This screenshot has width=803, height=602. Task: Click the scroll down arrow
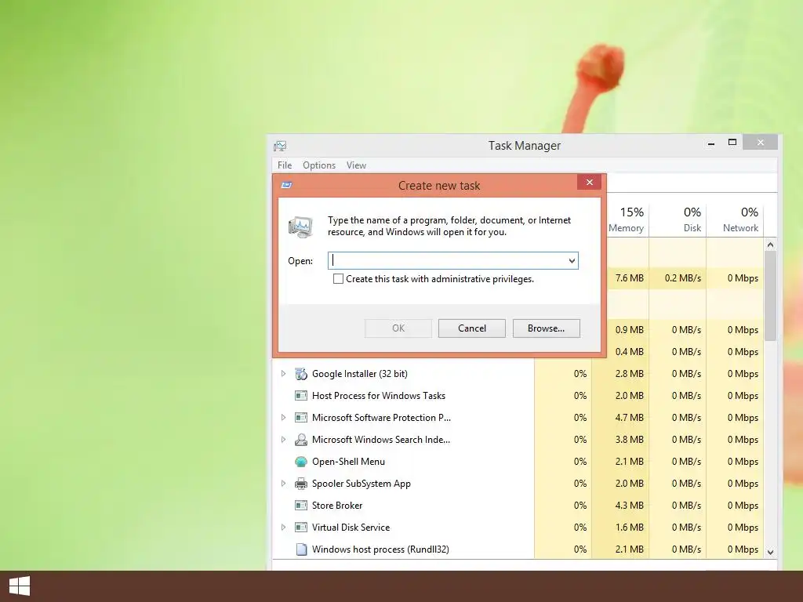pyautogui.click(x=770, y=552)
